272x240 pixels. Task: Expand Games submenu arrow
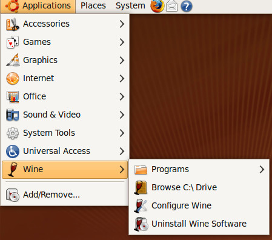[x=122, y=42]
